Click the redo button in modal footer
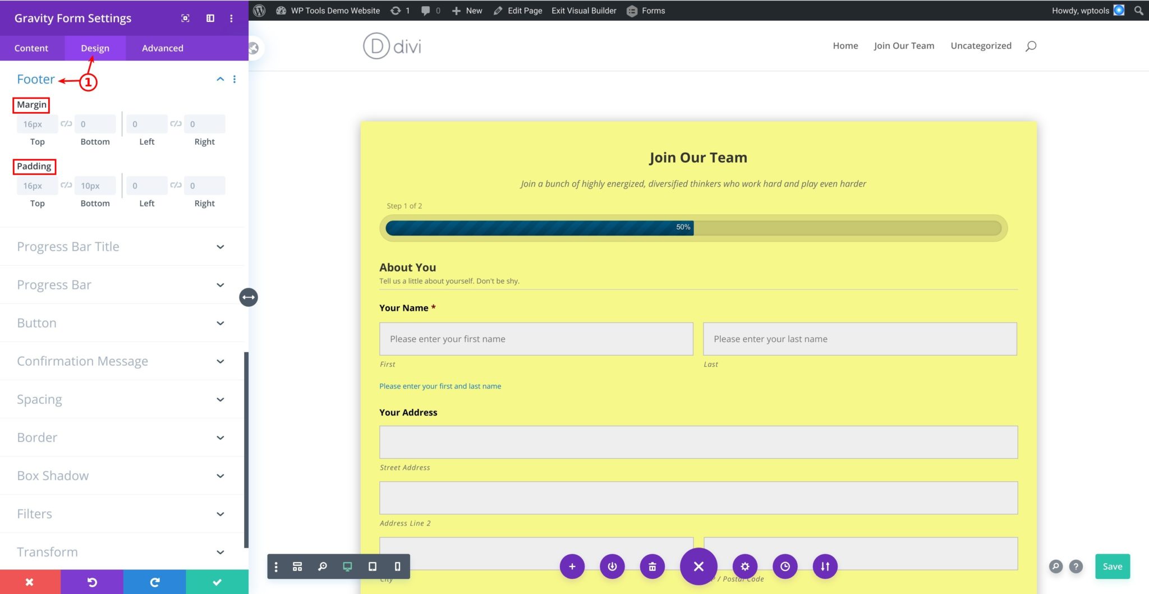The height and width of the screenshot is (594, 1149). (x=155, y=582)
